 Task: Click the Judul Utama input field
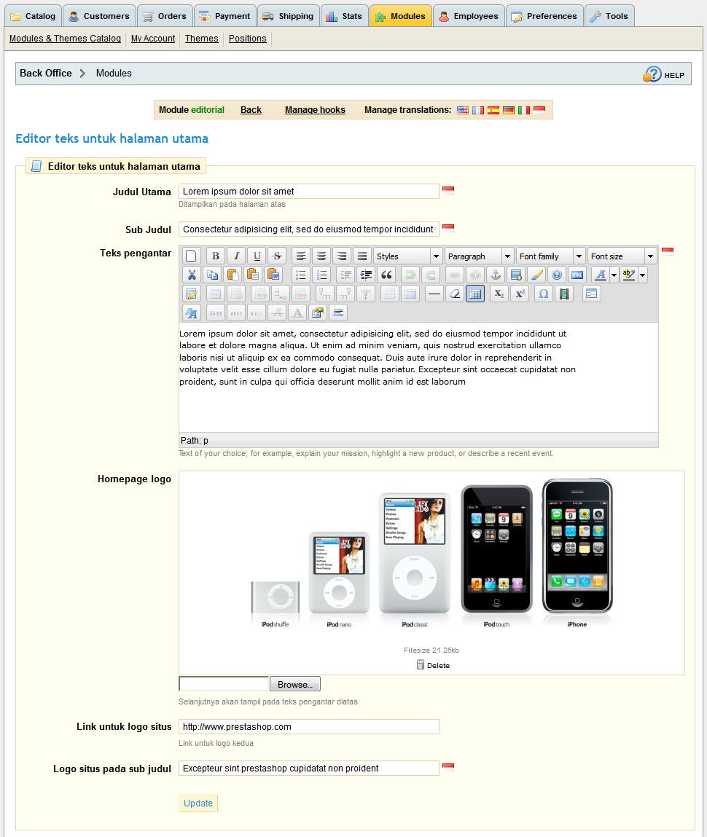pos(308,191)
